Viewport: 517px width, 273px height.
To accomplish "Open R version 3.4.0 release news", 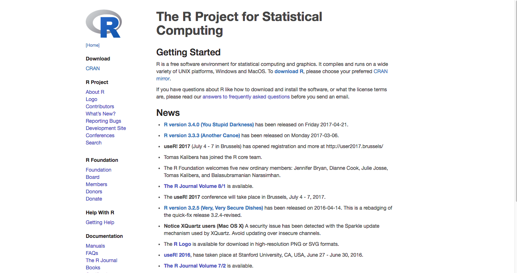I will point(209,125).
